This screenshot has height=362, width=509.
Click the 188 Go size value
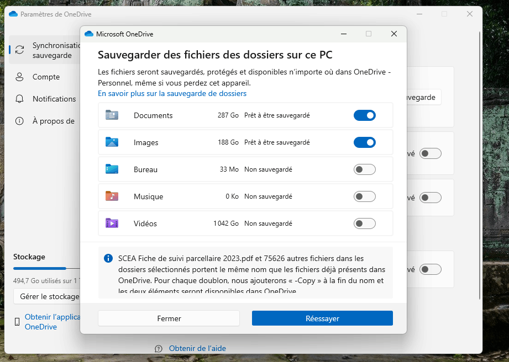(228, 142)
